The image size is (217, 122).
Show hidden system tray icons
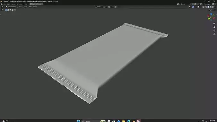coord(199,121)
